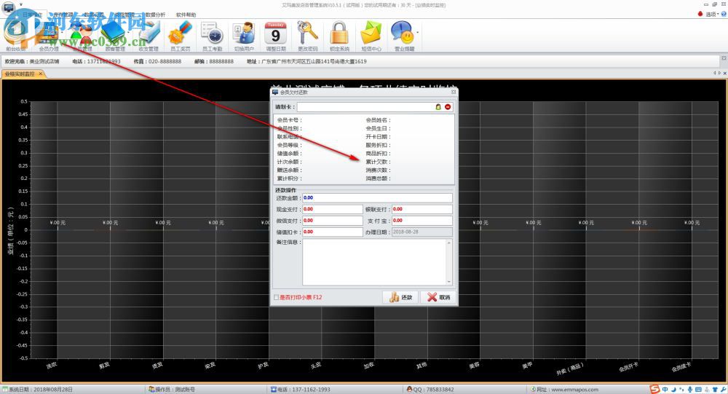Viewport: 728px width, 394px height.
Task: Click 切换用户 switch user icon
Action: 244,36
